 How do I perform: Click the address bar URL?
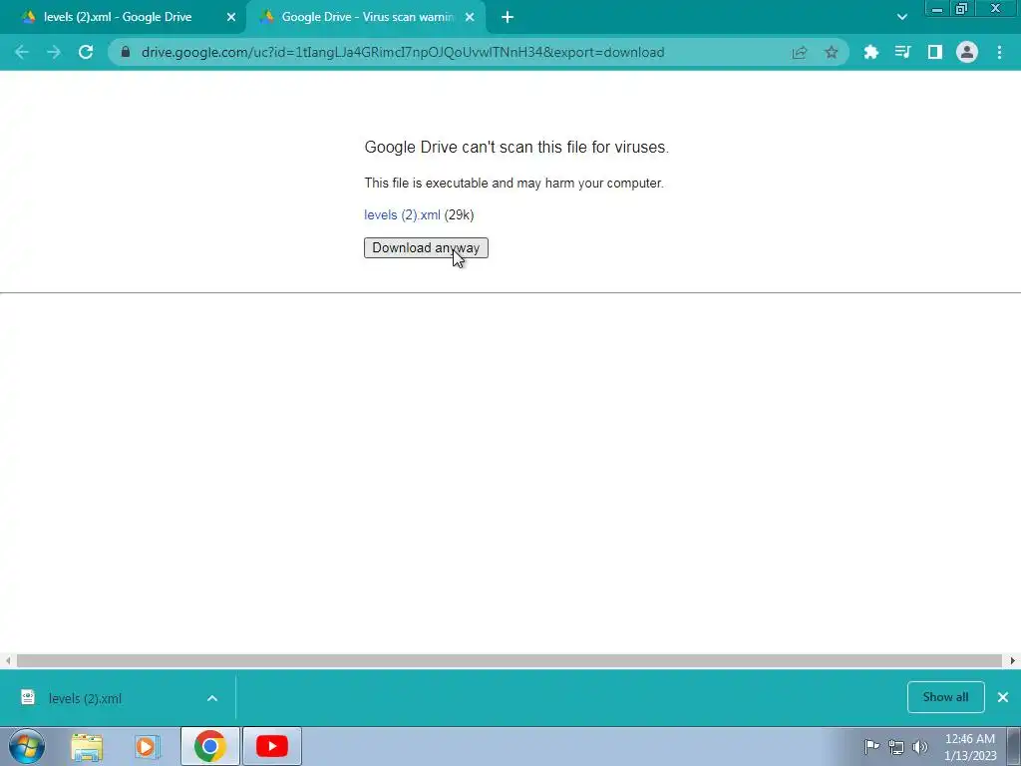coord(403,52)
